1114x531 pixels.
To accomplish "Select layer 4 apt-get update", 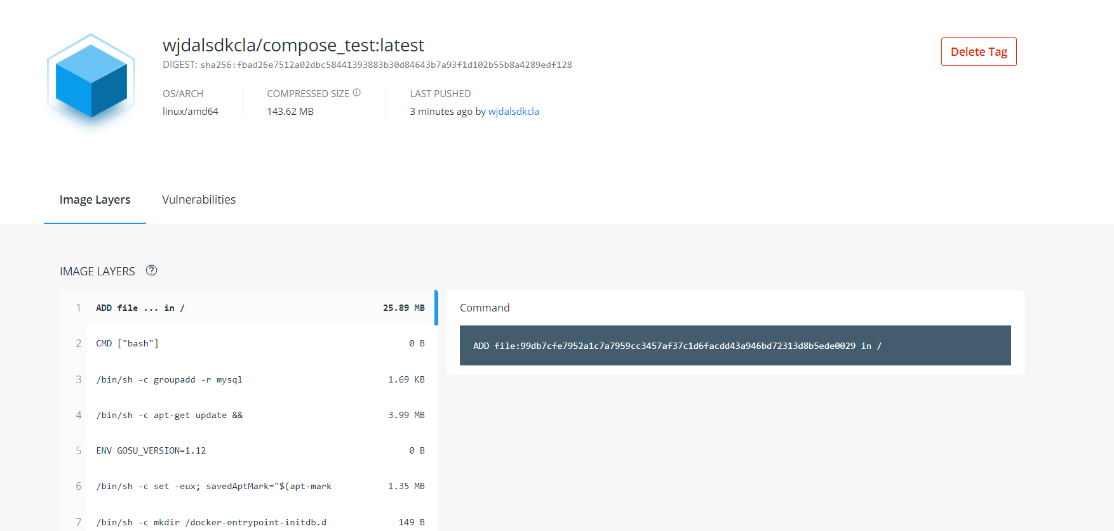I will [249, 415].
